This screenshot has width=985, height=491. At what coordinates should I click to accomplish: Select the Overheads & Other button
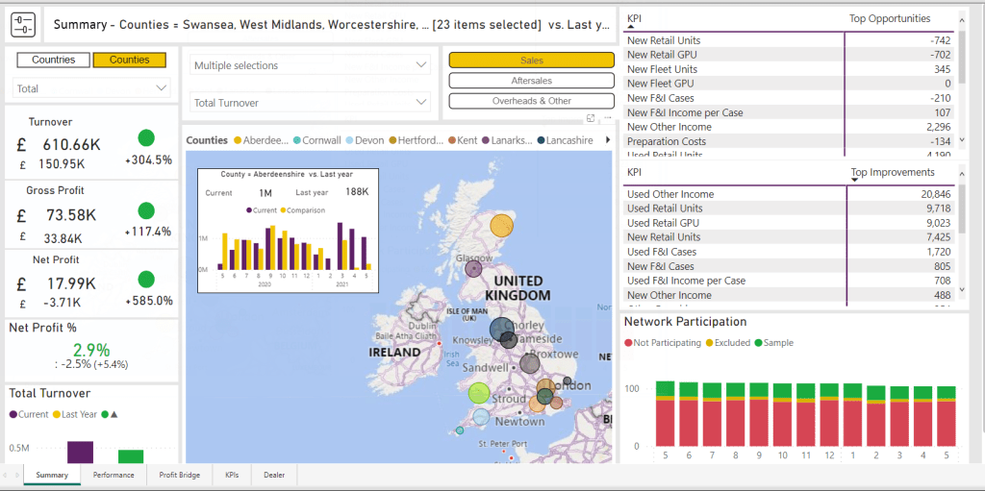click(x=531, y=101)
